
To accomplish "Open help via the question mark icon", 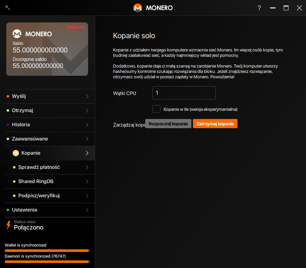I will coord(259,8).
